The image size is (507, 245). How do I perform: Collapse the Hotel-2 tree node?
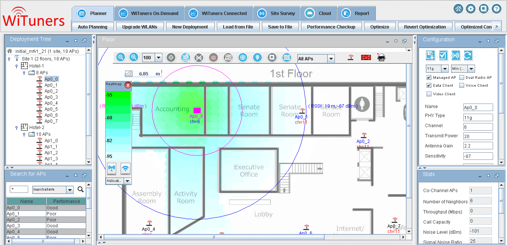[x=17, y=128]
